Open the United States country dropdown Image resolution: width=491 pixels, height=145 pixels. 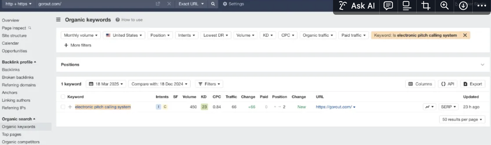124,35
